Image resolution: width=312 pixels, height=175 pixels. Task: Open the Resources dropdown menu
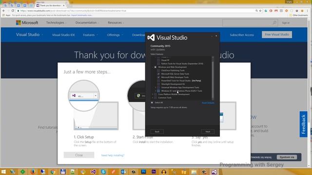[116, 23]
